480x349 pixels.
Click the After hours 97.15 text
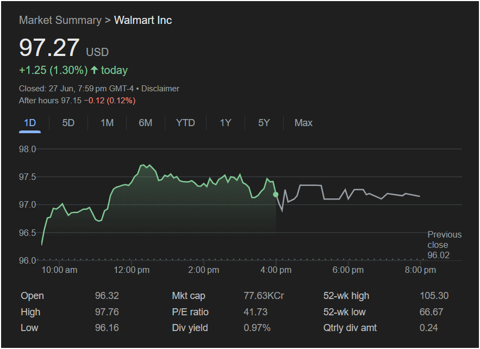[50, 101]
